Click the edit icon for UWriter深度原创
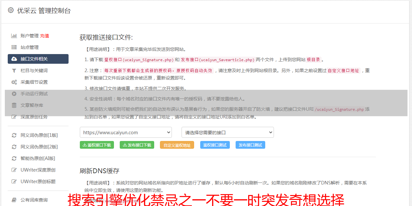The height and width of the screenshot is (206, 412). tap(14, 170)
